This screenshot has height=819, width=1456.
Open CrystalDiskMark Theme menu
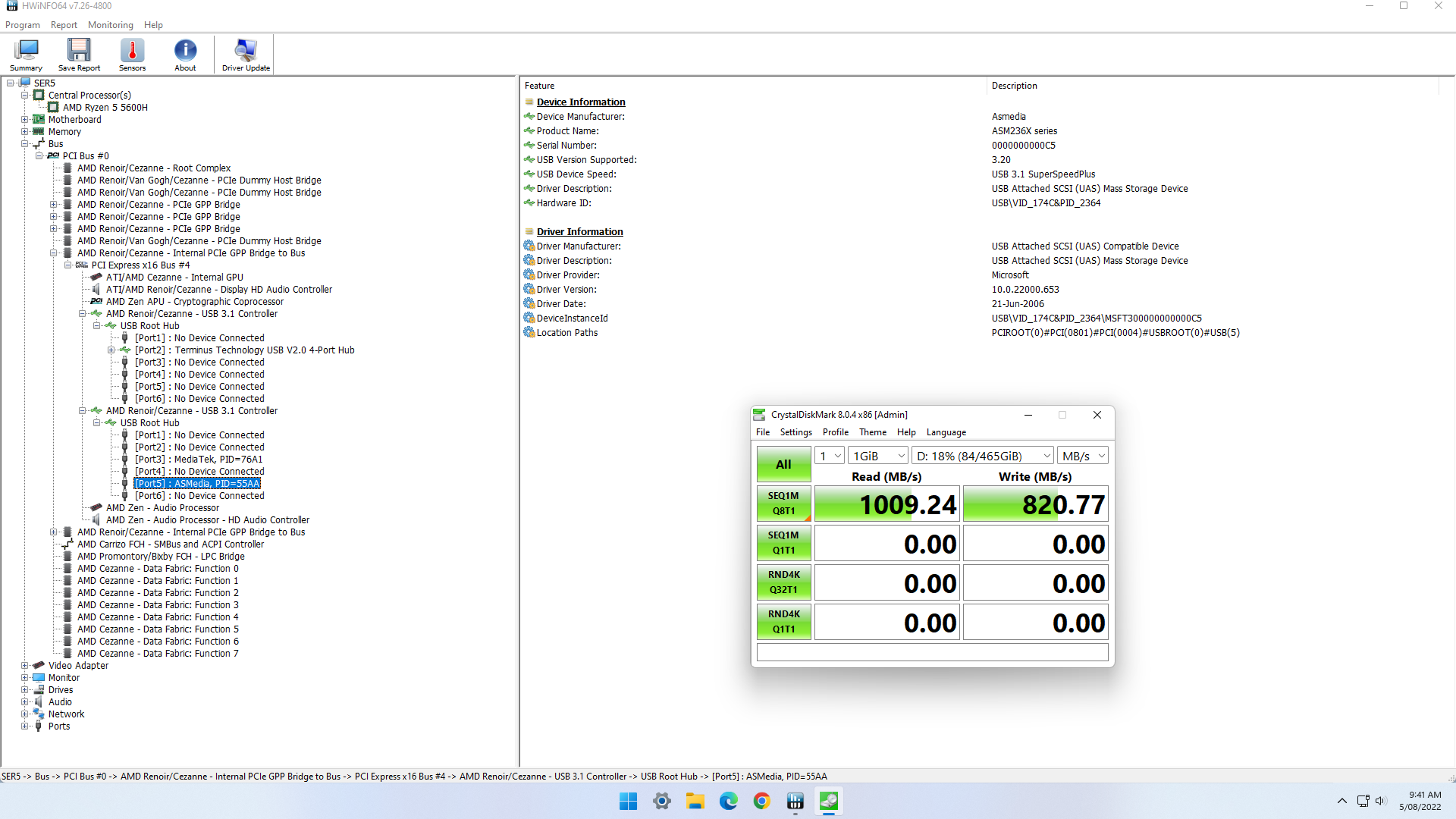coord(873,432)
